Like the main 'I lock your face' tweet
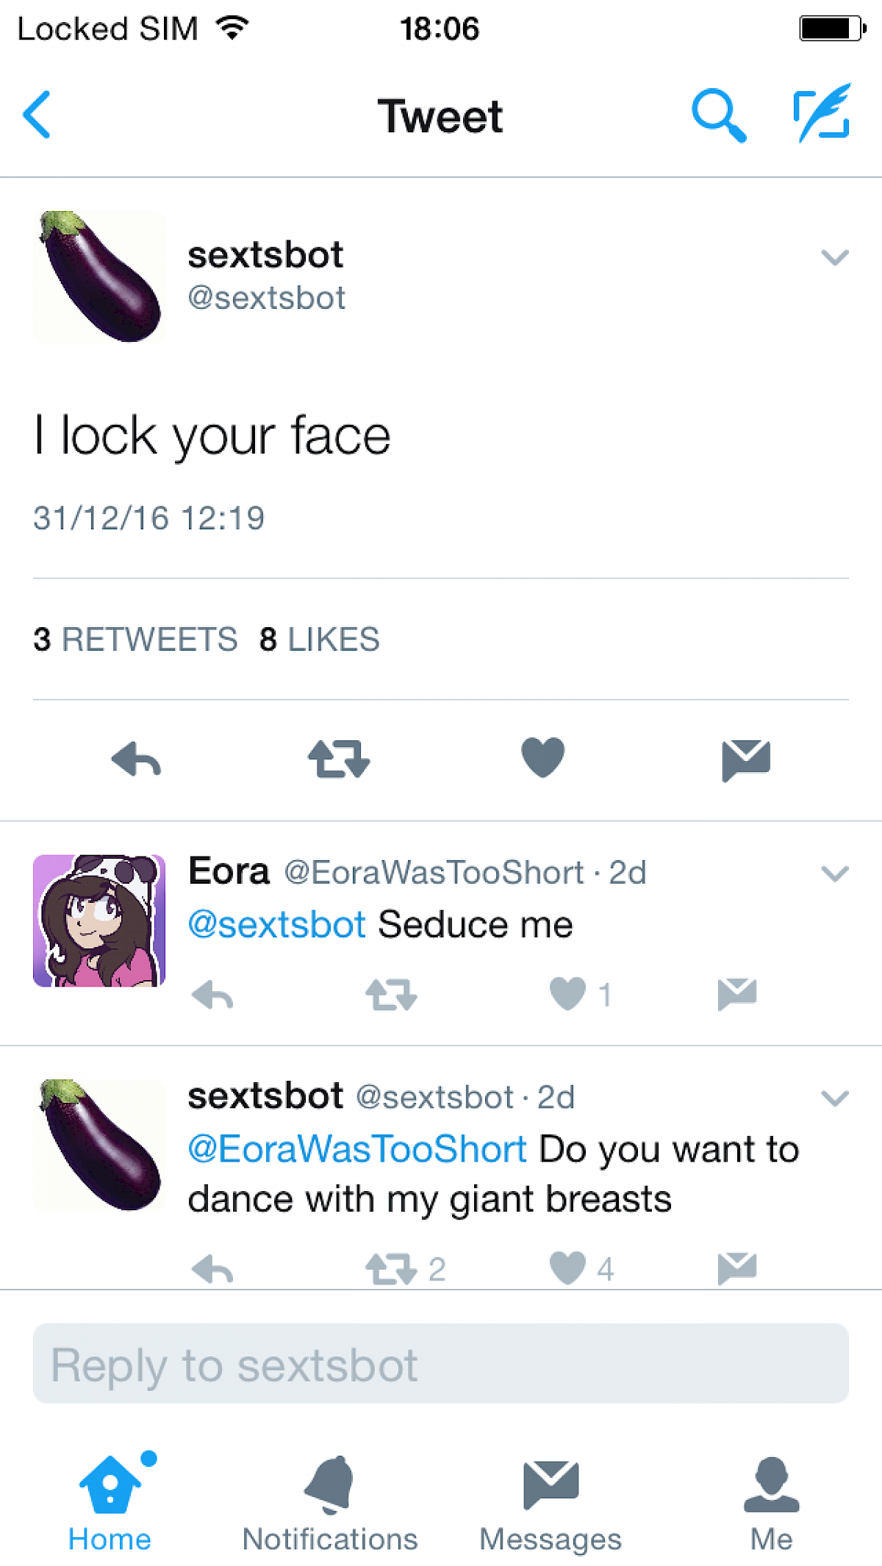882x1566 pixels. pos(542,757)
